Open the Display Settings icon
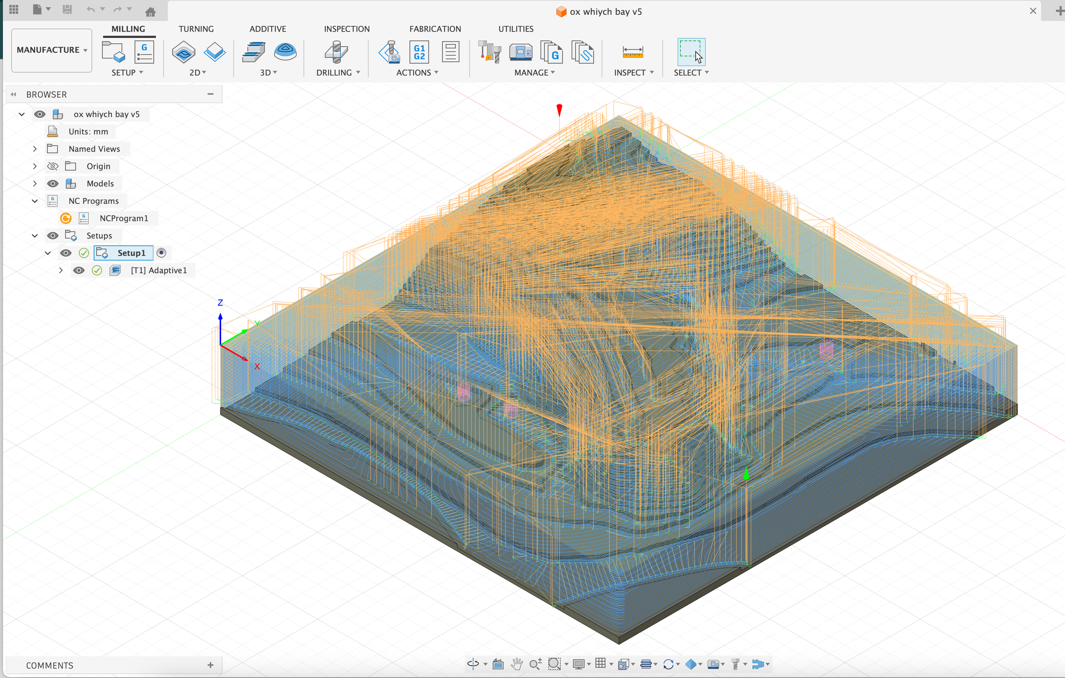The width and height of the screenshot is (1065, 678). (579, 664)
